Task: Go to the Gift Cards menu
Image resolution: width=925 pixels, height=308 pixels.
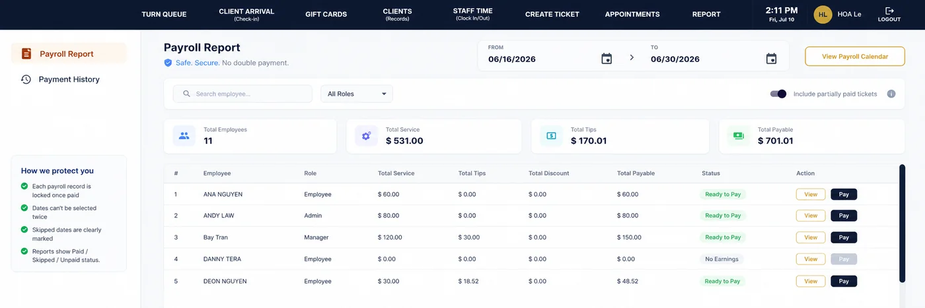Action: coord(326,15)
